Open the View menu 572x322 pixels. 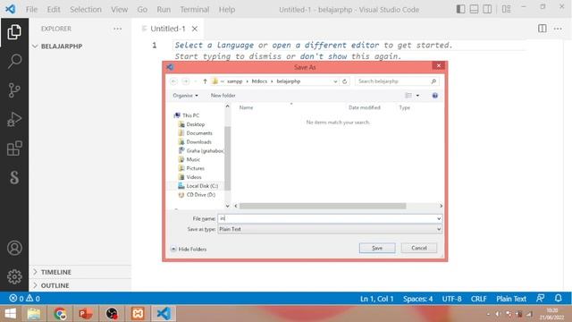pyautogui.click(x=119, y=10)
